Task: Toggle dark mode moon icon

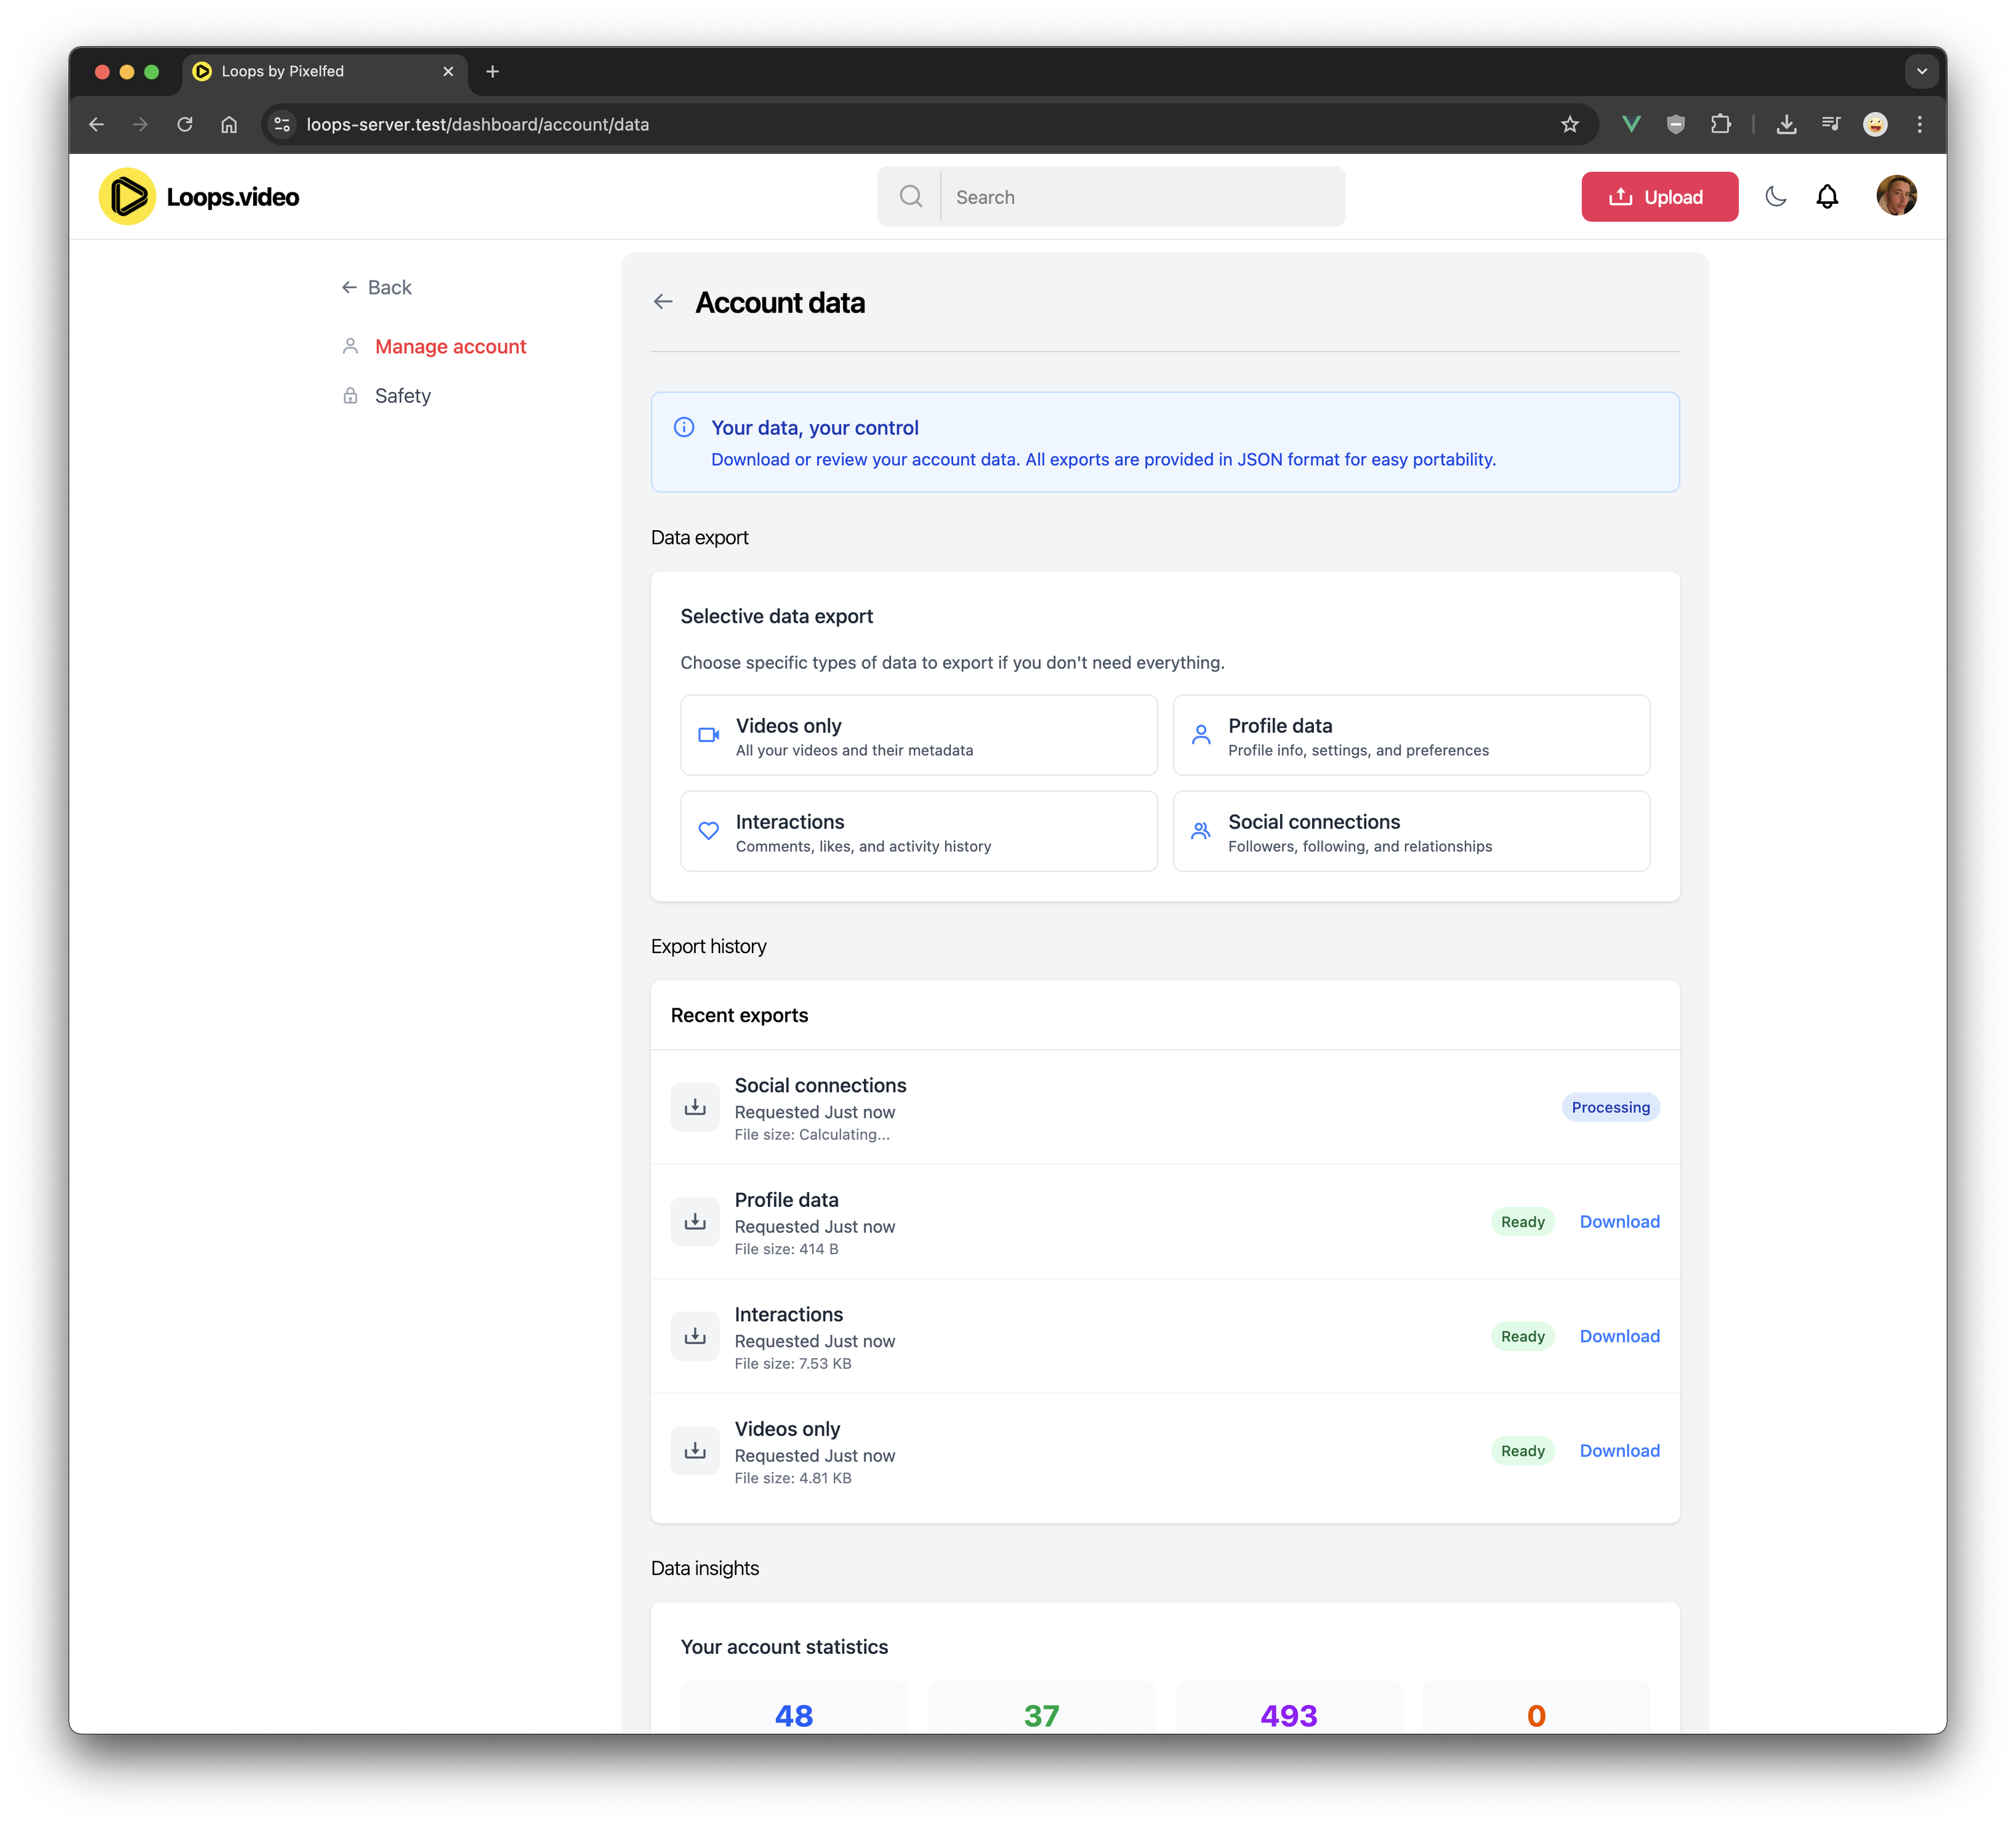Action: coord(1776,197)
